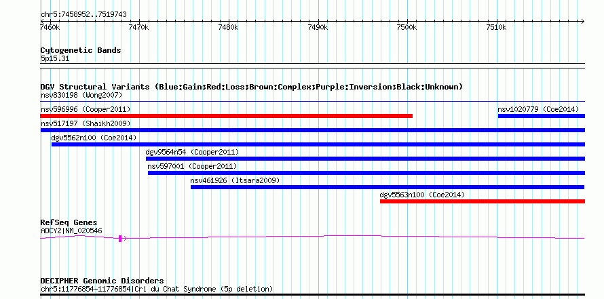
Task: Click the dgv9564n54 (Cooper2011) blue bar
Action: (x=366, y=159)
